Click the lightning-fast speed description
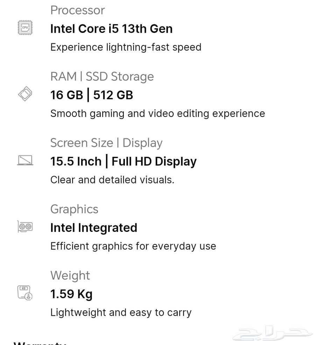 tap(126, 47)
